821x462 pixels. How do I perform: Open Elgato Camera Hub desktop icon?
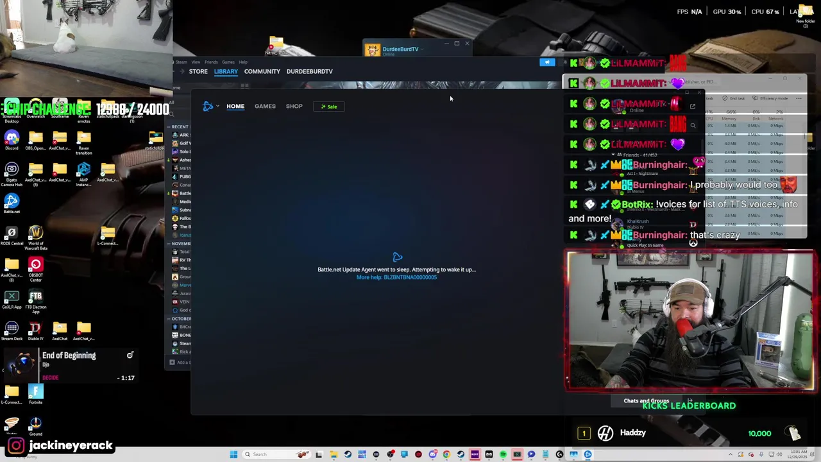click(x=12, y=173)
